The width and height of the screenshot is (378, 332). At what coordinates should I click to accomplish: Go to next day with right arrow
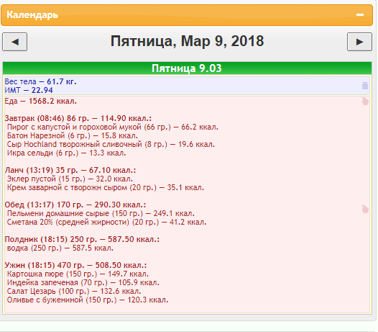click(x=359, y=42)
